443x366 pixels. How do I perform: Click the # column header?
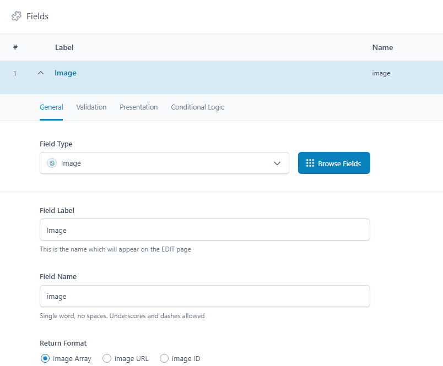click(15, 47)
